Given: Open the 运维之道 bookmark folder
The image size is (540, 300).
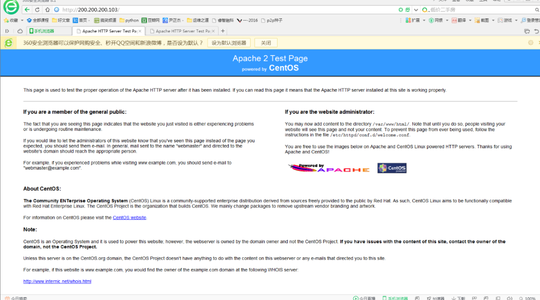Looking at the screenshot, I should (x=198, y=20).
